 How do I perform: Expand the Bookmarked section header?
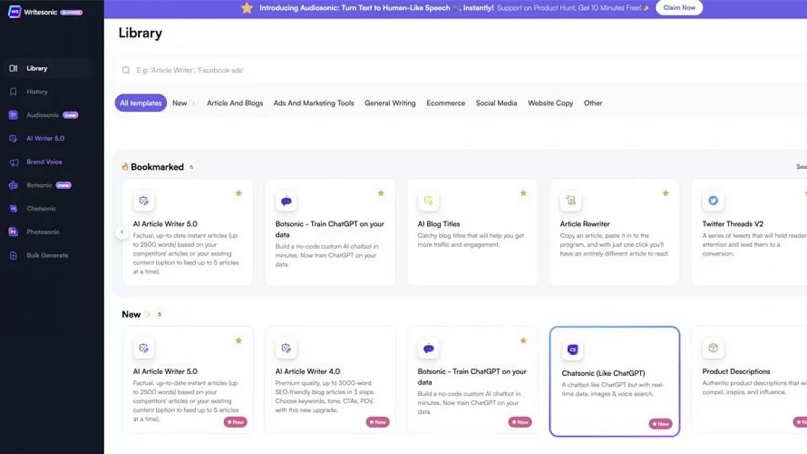tap(157, 167)
